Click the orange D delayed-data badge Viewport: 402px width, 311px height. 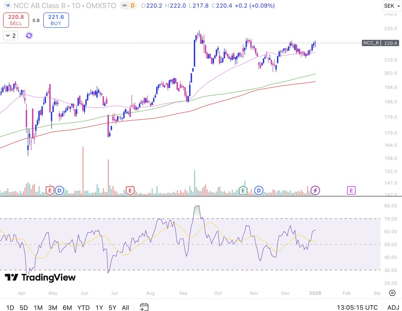coord(133,6)
